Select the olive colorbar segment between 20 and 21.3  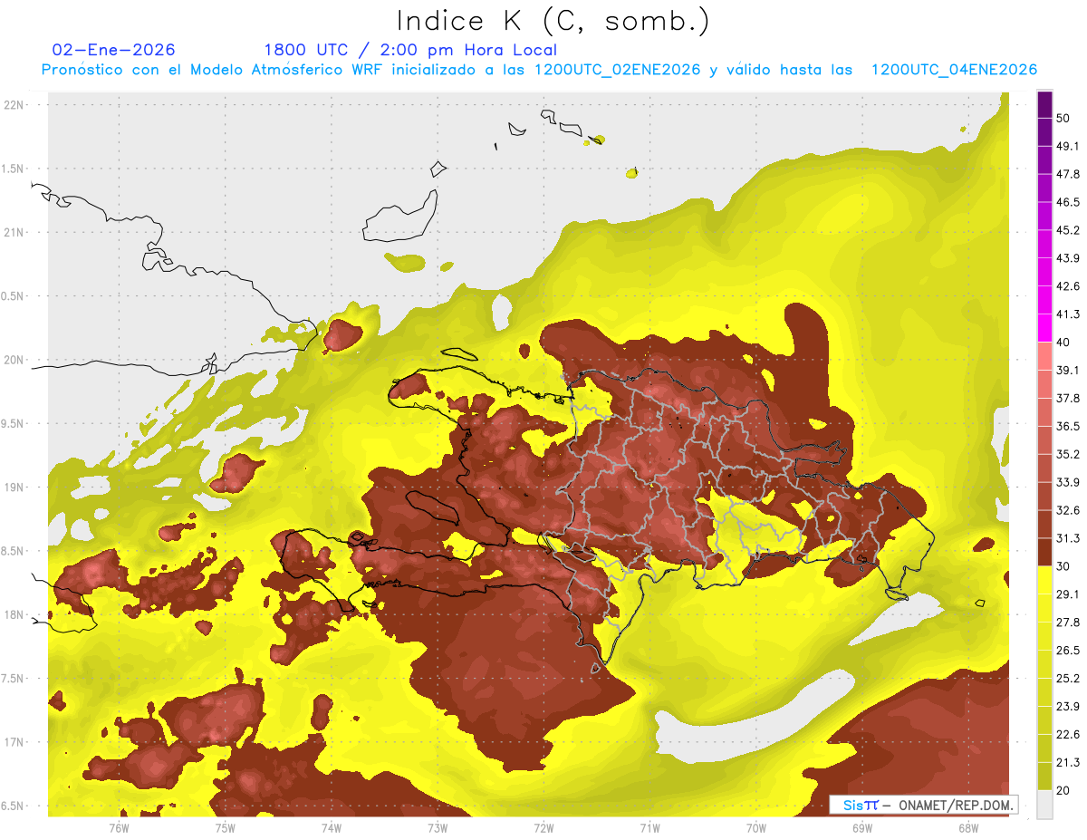click(1045, 776)
